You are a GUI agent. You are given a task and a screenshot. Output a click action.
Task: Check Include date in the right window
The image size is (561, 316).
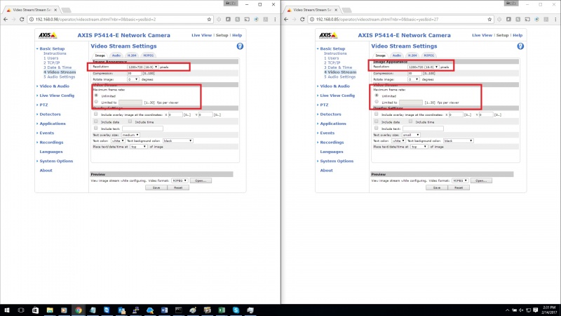(377, 121)
